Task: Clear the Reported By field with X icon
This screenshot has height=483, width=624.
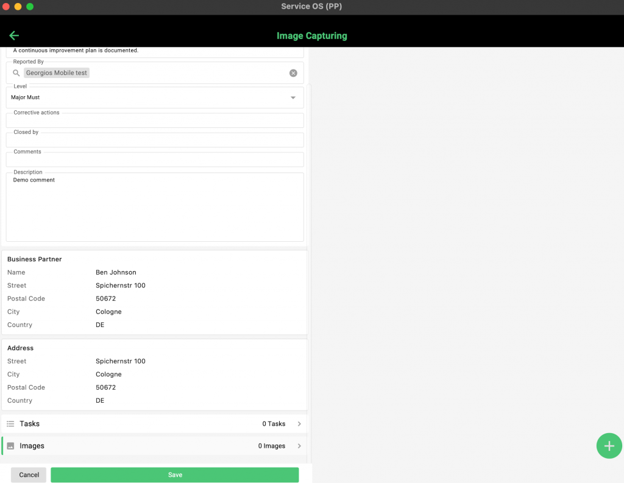Action: tap(293, 73)
